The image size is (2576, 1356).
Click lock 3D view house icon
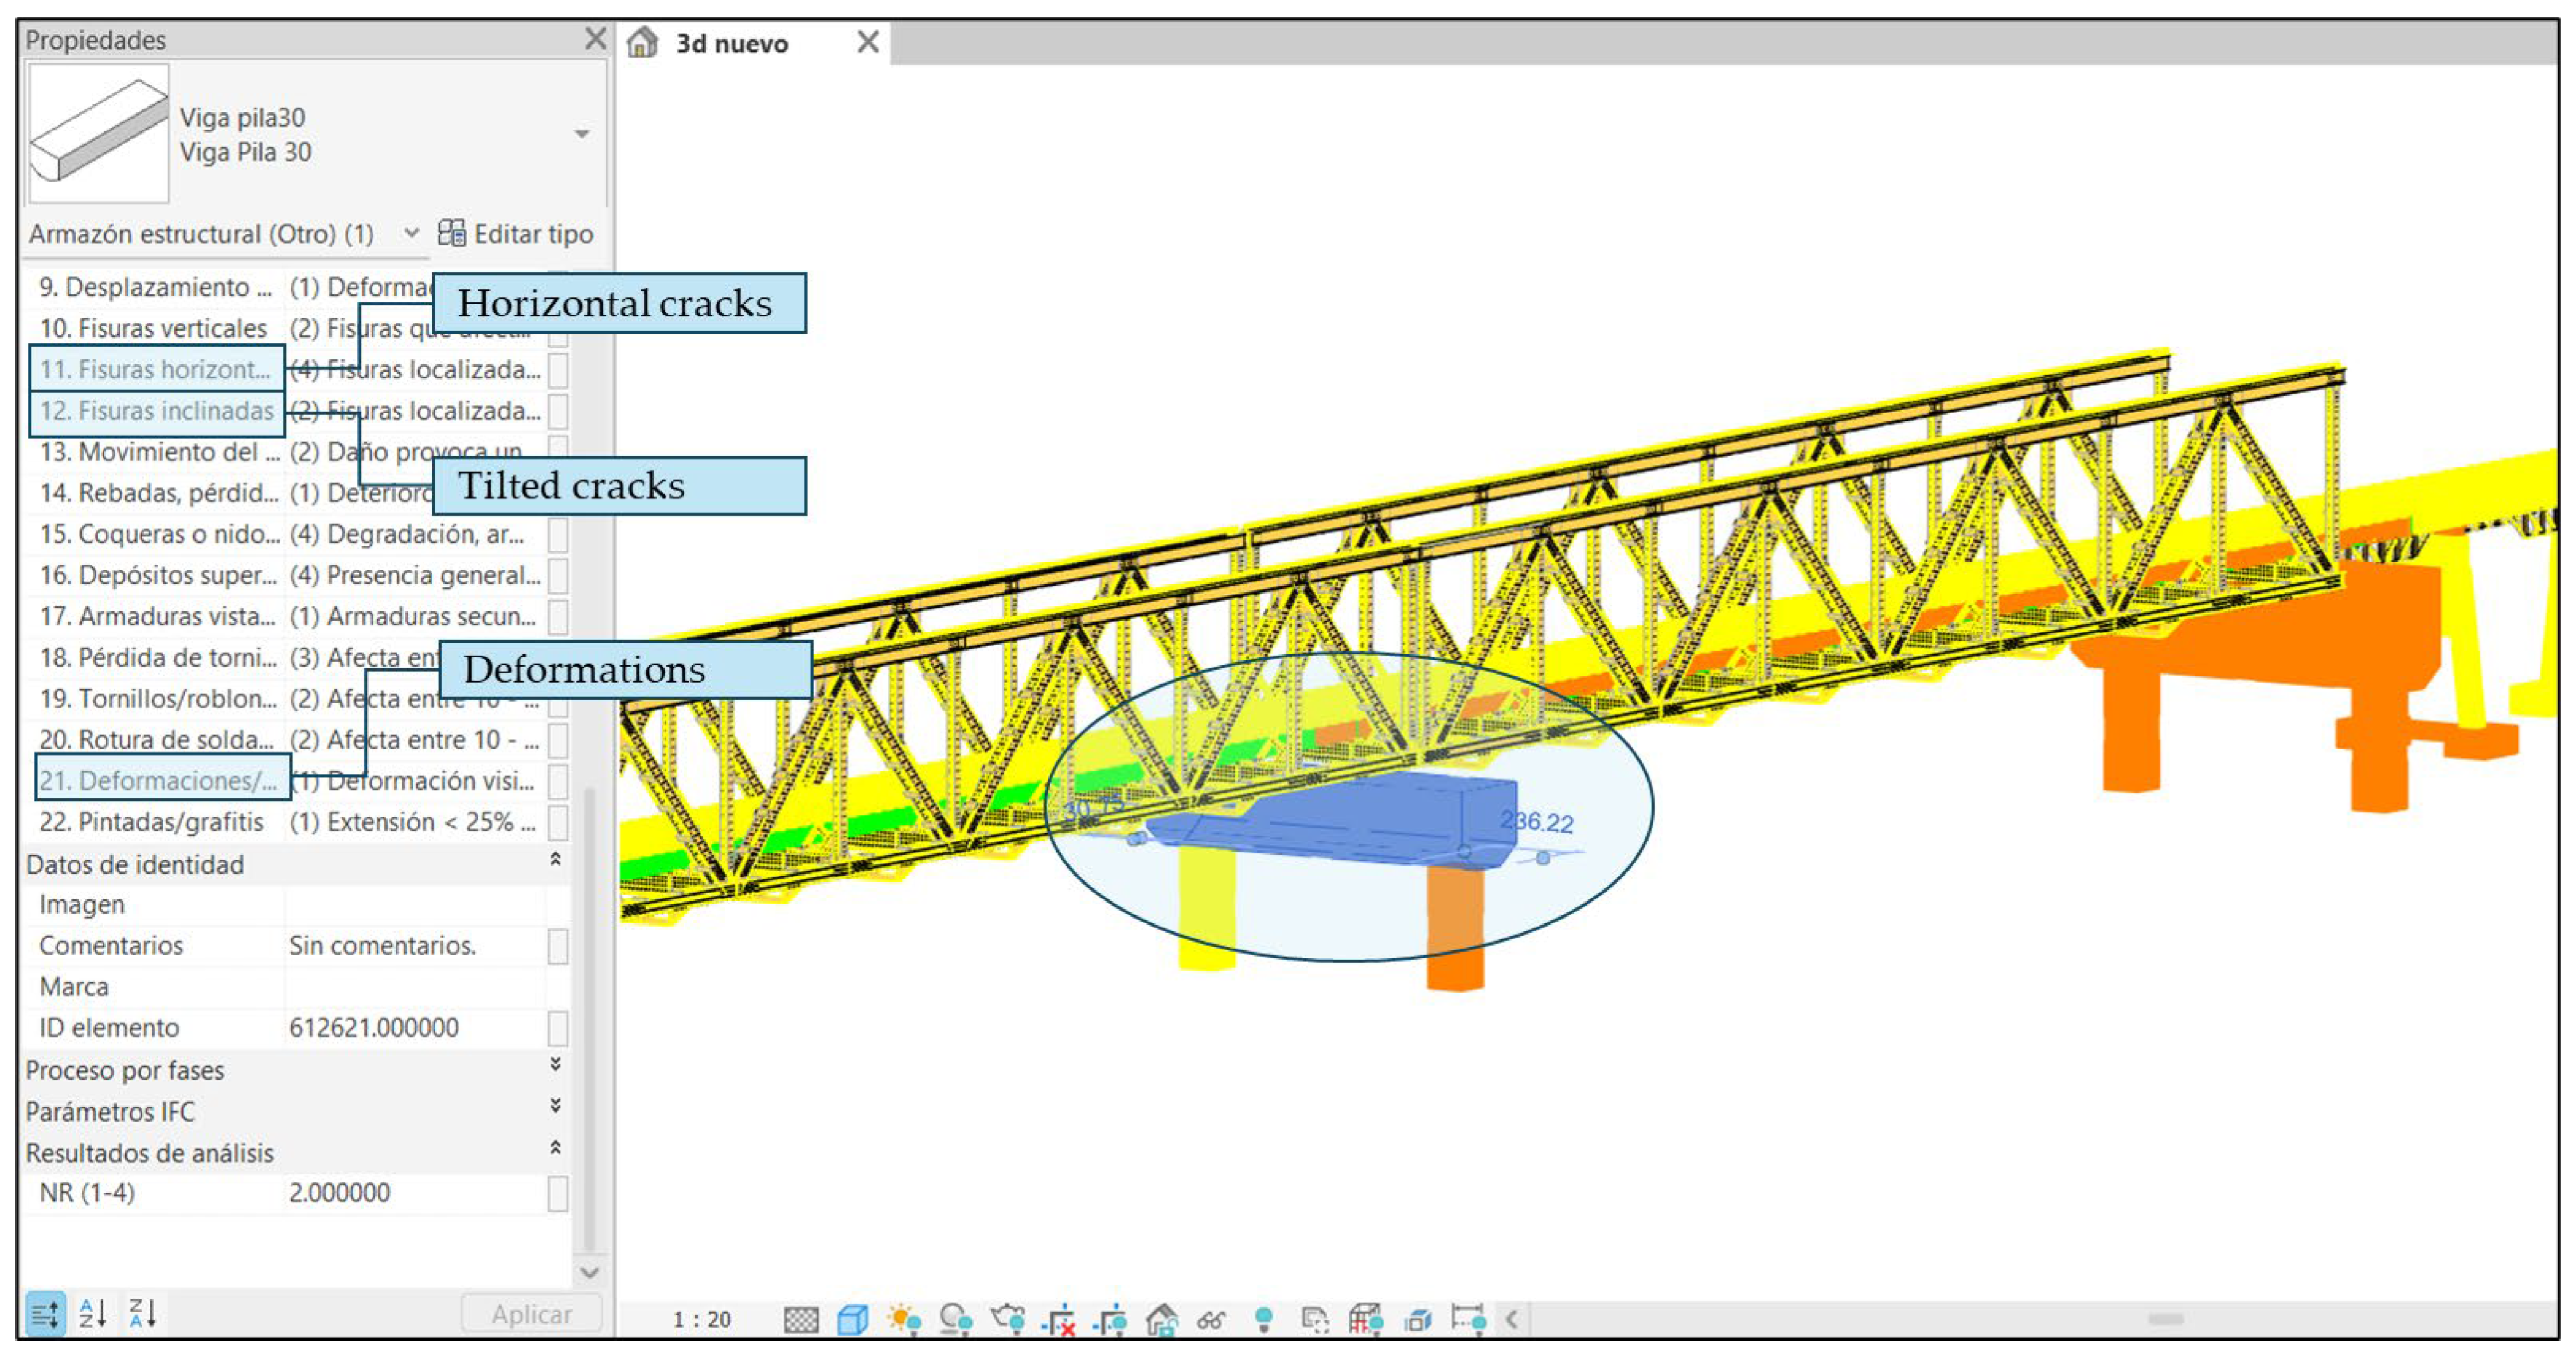(1161, 1320)
